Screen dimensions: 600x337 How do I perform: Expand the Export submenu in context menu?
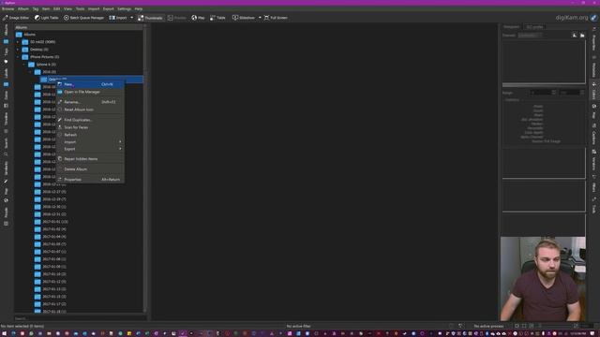click(x=90, y=149)
